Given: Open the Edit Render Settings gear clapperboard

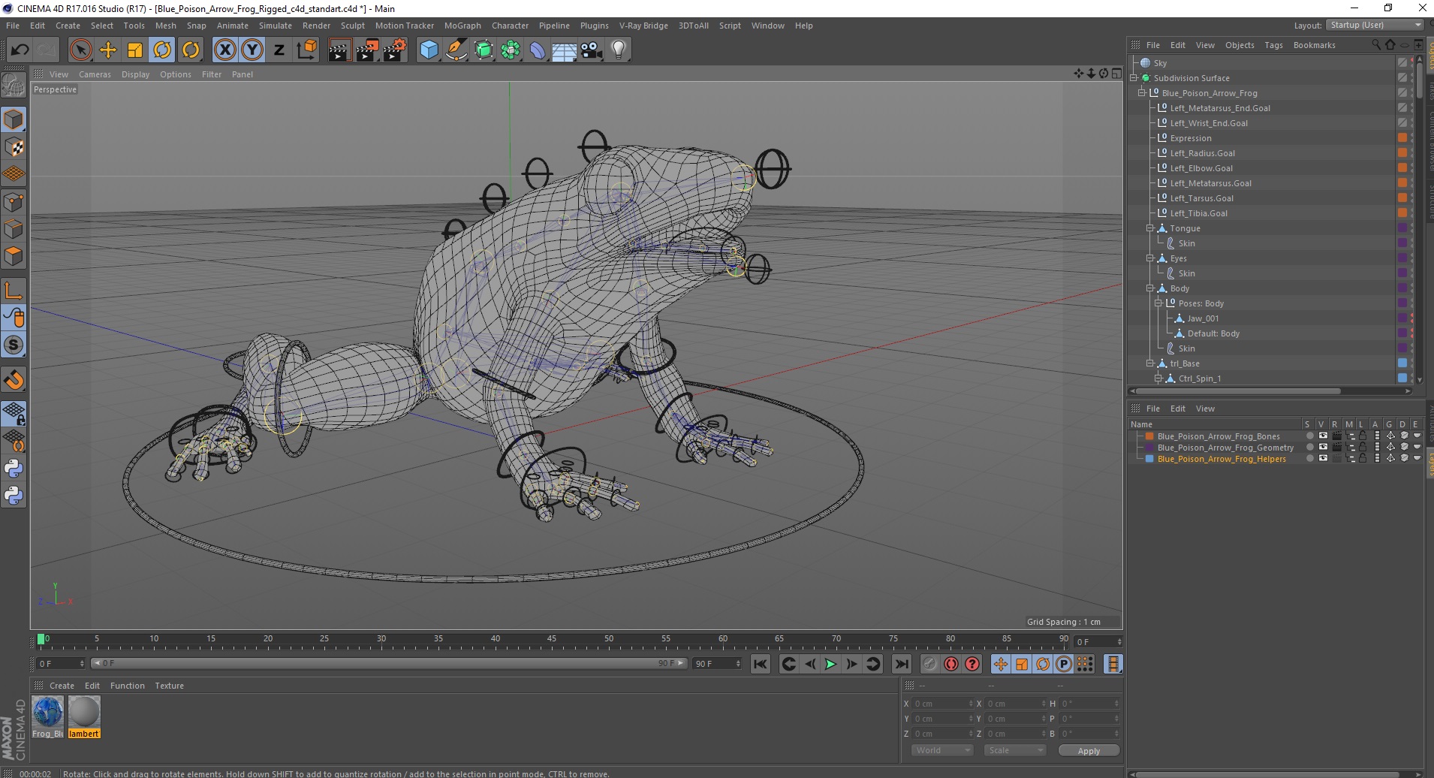Looking at the screenshot, I should click(395, 50).
